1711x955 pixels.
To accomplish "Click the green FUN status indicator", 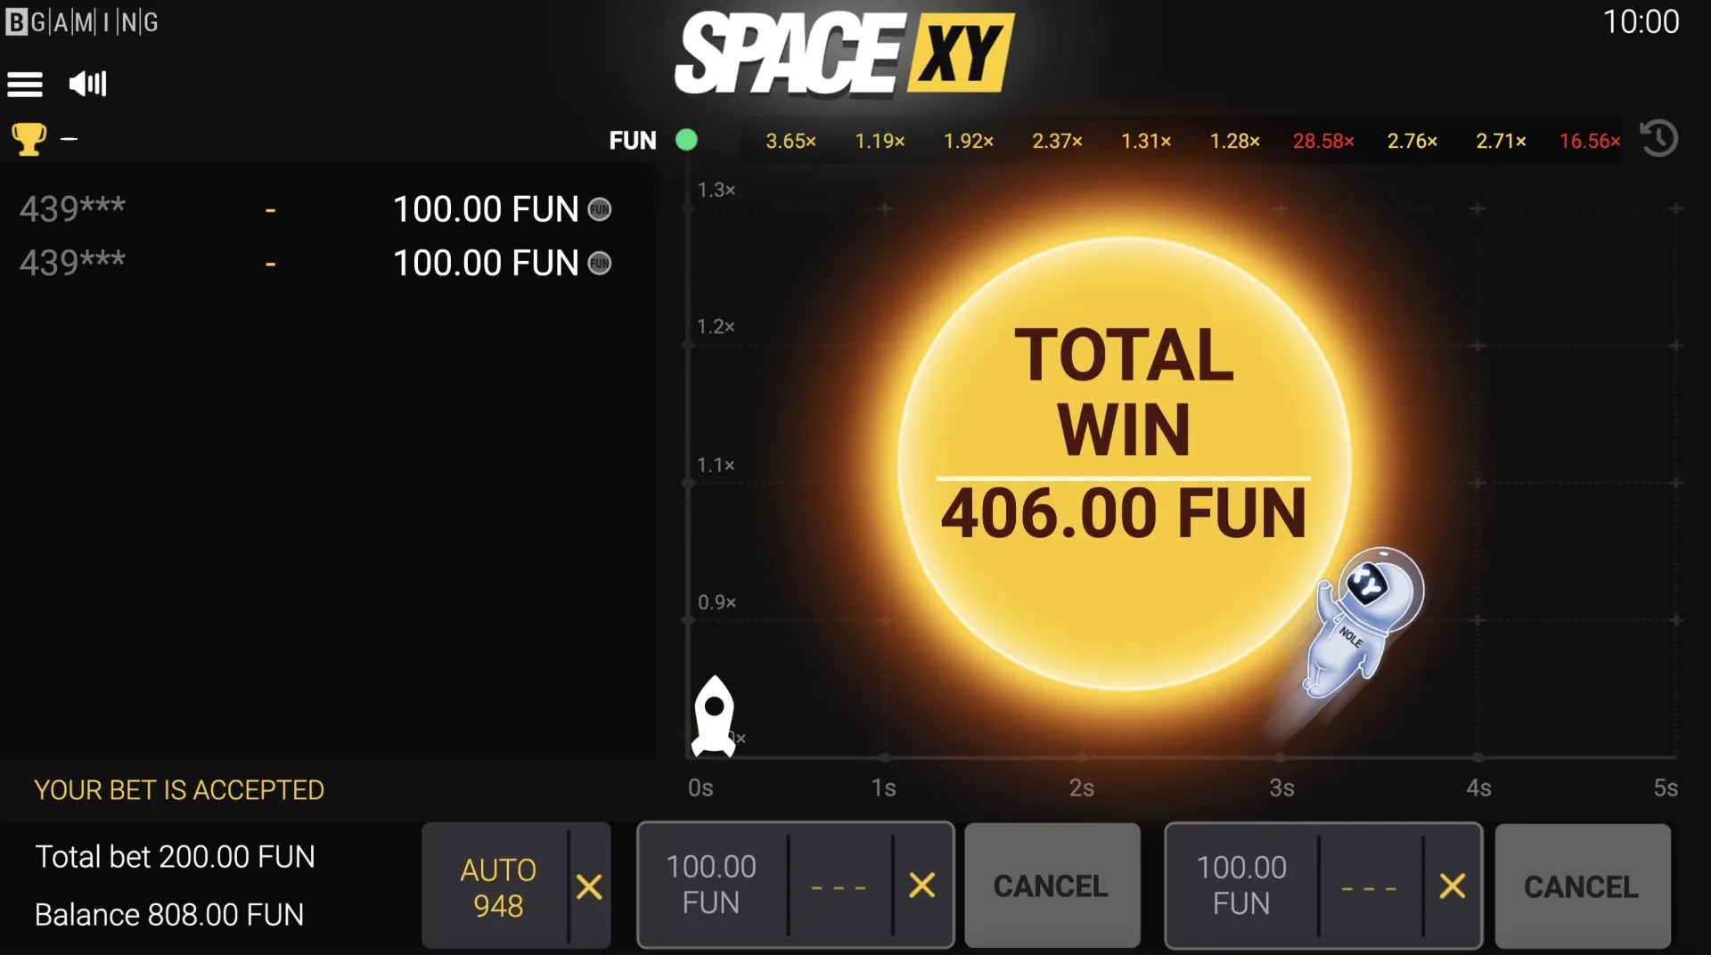I will [x=686, y=140].
